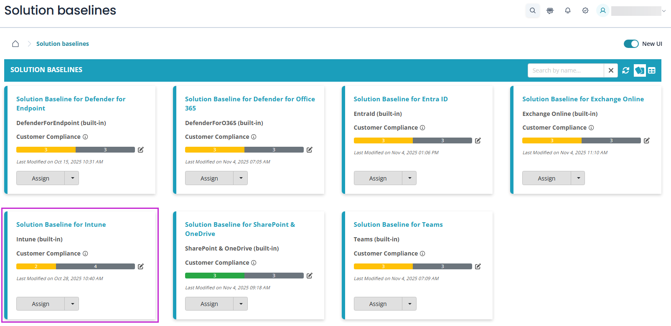Expand the Assign dropdown arrow for SharePoint & OneDrive
The height and width of the screenshot is (326, 671).
(241, 303)
